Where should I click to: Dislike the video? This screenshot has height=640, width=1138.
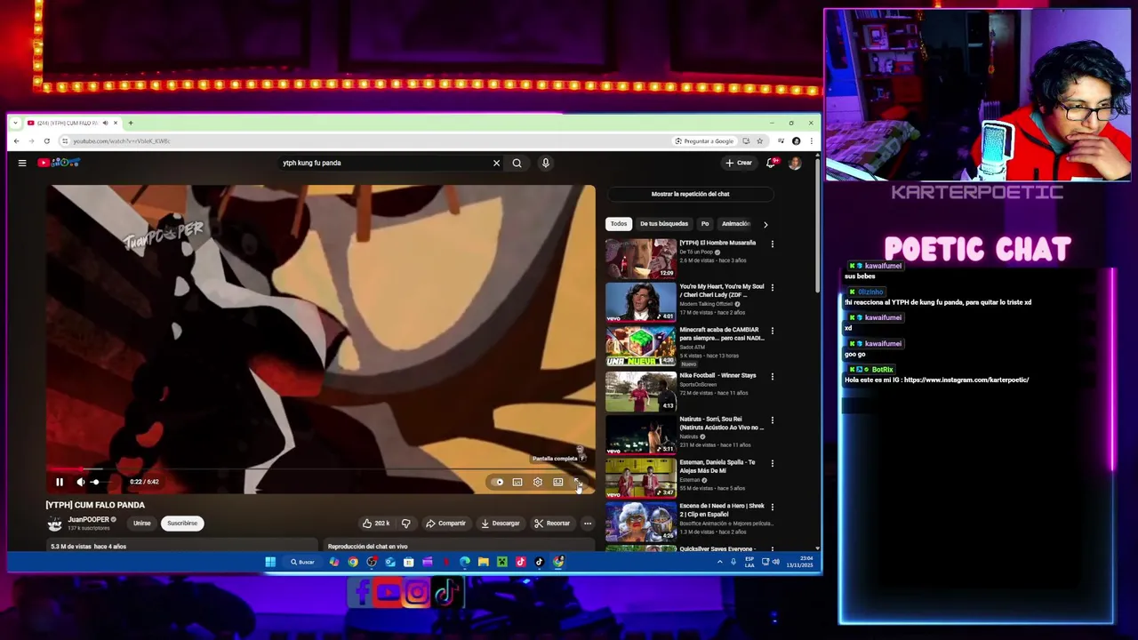pyautogui.click(x=406, y=524)
